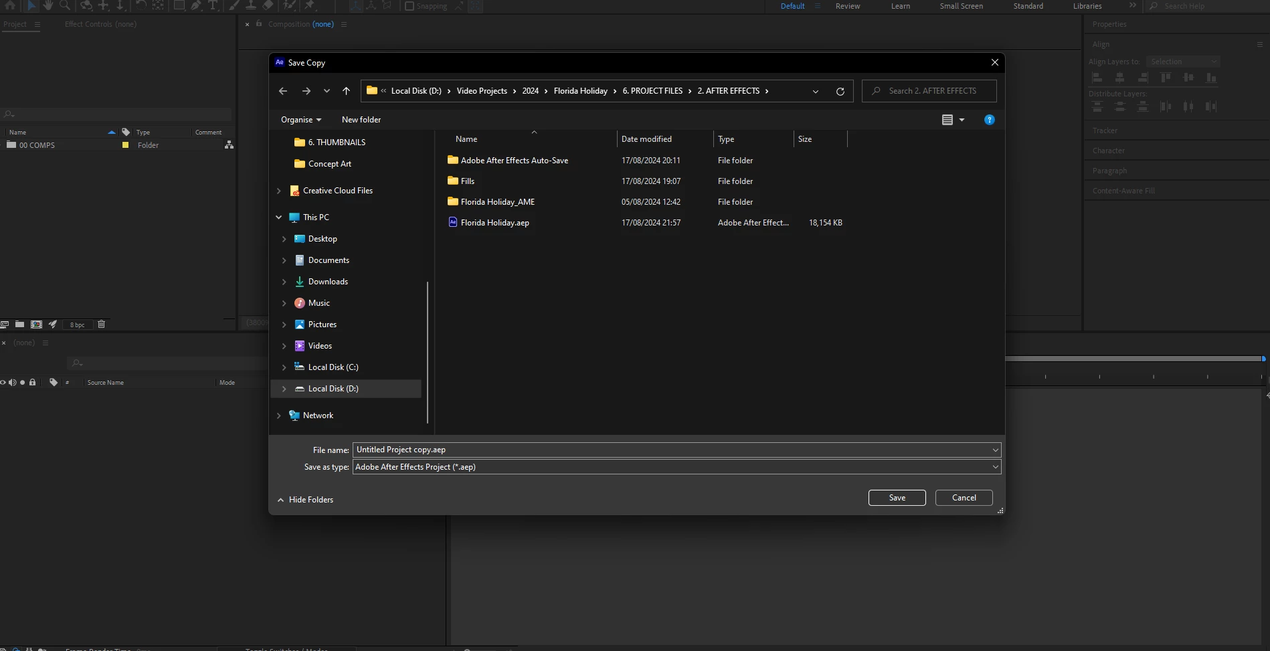Create new composition from Project panel footer

pos(36,324)
